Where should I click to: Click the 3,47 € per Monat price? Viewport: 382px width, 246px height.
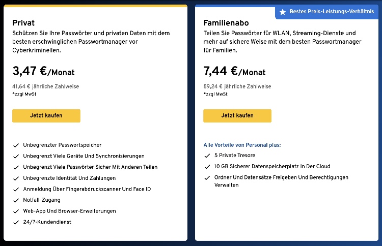point(43,71)
